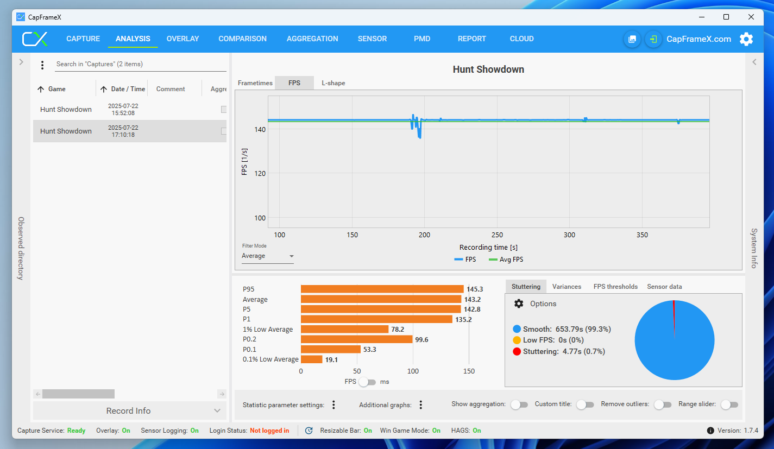
Task: Open CapFrameX.com link
Action: tap(699, 39)
